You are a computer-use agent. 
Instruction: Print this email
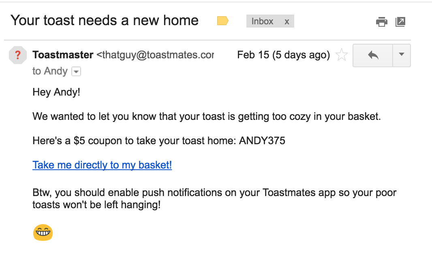tap(381, 22)
